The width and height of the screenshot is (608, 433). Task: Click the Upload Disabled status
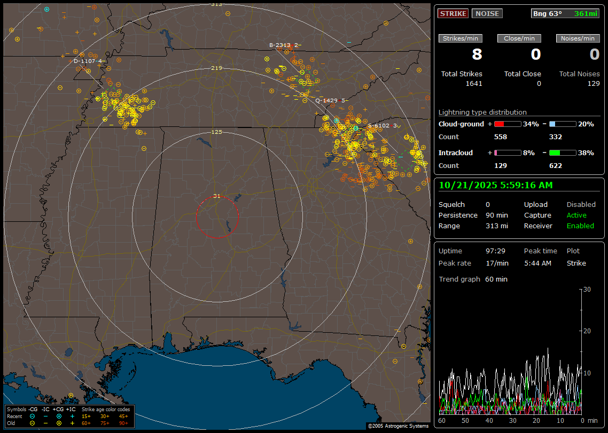[581, 204]
